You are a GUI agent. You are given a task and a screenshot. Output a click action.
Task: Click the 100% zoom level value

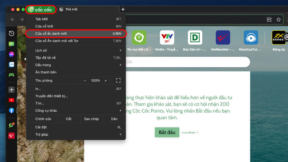point(95,81)
